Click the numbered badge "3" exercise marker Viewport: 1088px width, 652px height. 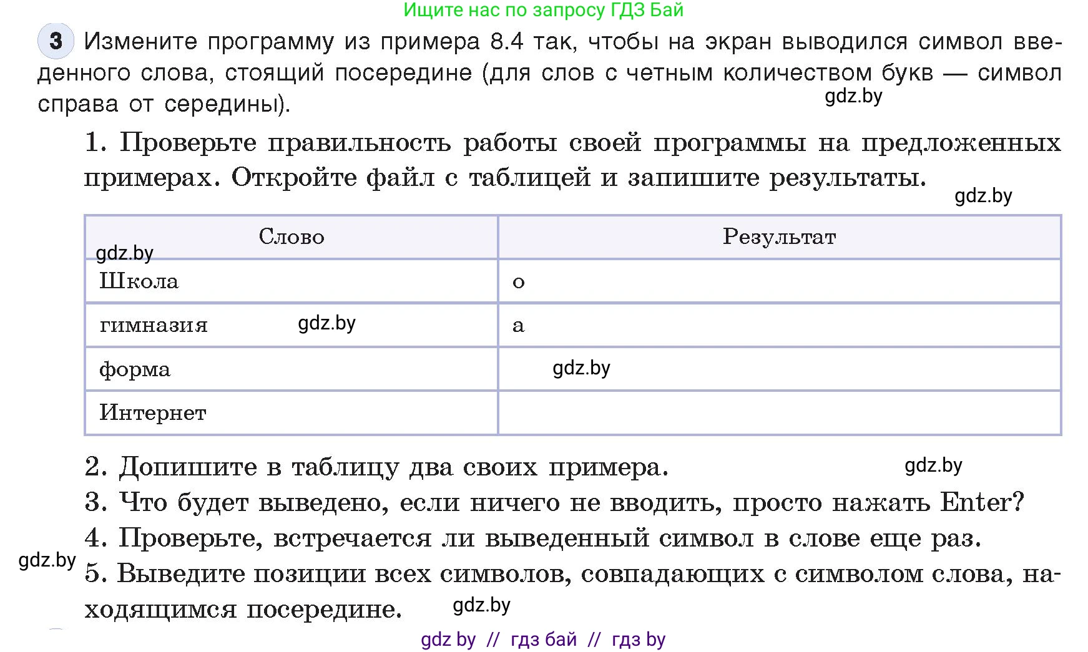click(55, 42)
